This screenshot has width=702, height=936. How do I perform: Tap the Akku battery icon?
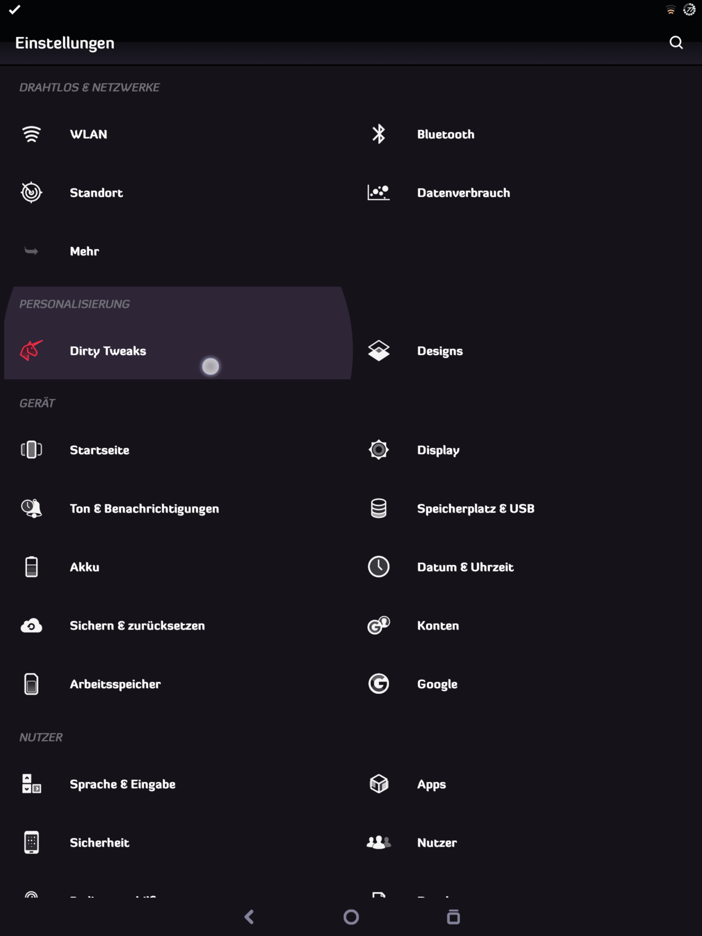(x=32, y=567)
